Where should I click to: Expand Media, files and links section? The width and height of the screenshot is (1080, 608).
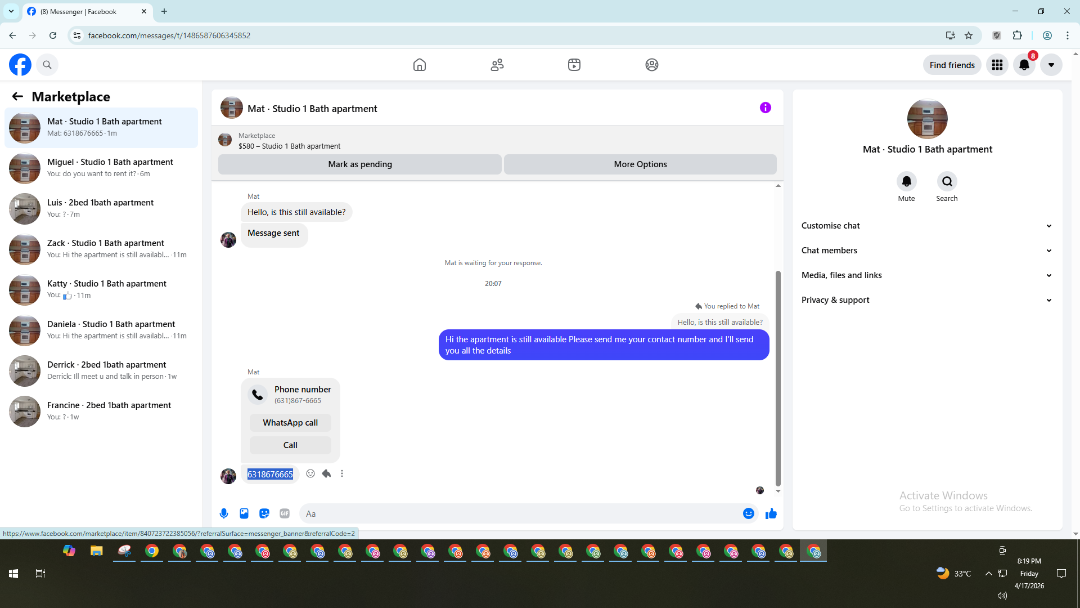[926, 275]
